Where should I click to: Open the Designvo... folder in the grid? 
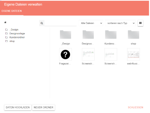tap(88, 35)
